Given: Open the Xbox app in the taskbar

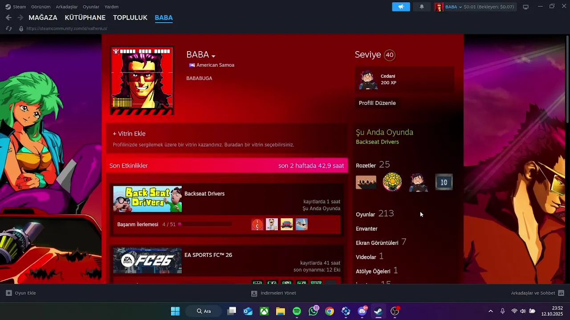Looking at the screenshot, I should tap(265, 311).
